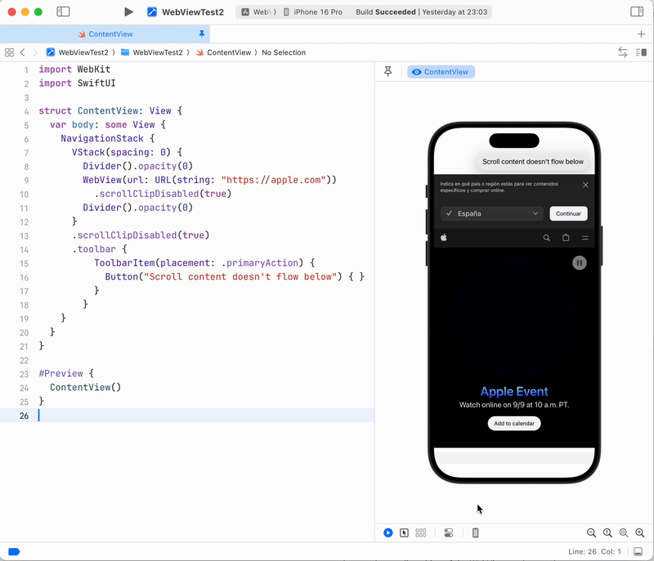Viewport: 654px width, 561px height.
Task: Open preview variants grid
Action: (420, 532)
